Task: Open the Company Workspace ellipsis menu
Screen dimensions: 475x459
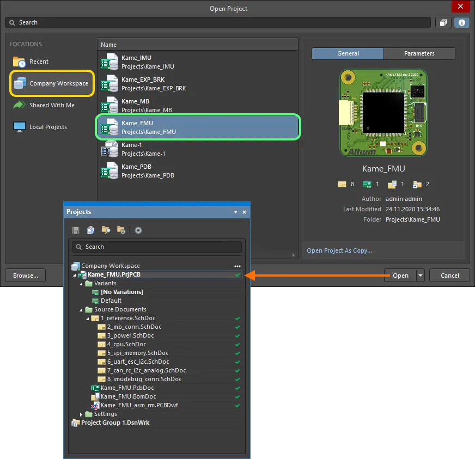Action: [x=237, y=266]
